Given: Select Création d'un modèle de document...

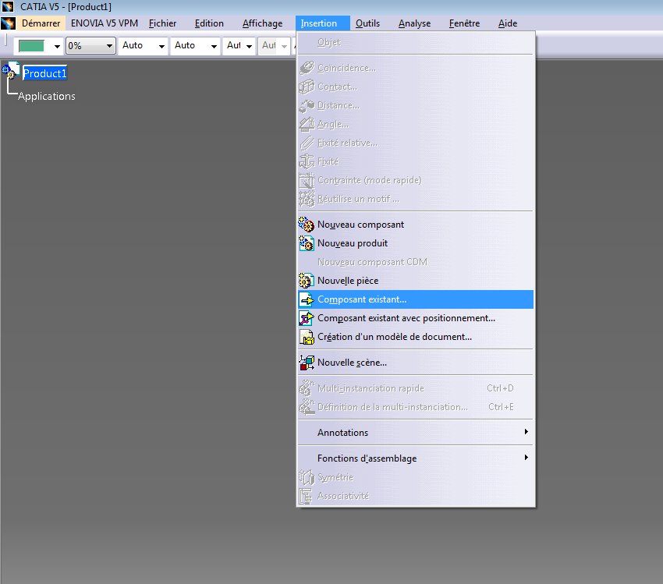Looking at the screenshot, I should tap(416, 337).
